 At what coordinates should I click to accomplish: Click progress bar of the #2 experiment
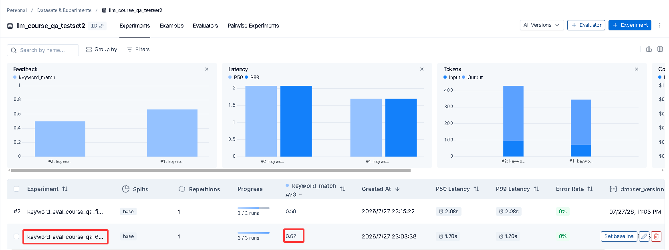click(254, 208)
